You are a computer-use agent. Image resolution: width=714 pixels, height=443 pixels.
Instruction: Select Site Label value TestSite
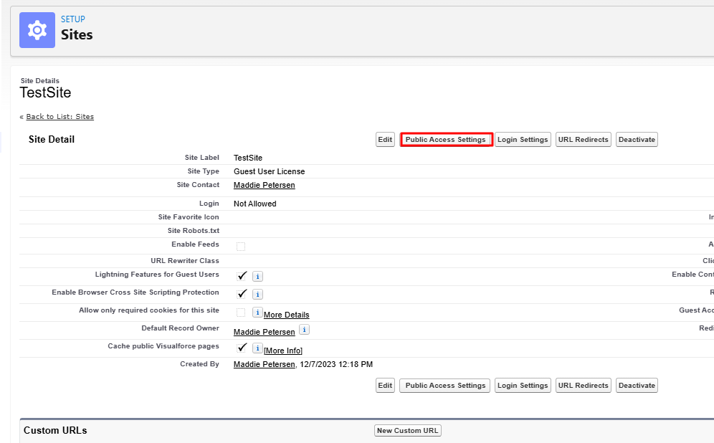coord(248,158)
